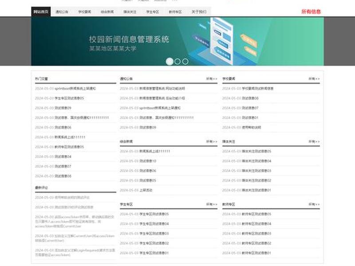
Task: Go to the 通知公告 nav item
Action: pos(62,12)
